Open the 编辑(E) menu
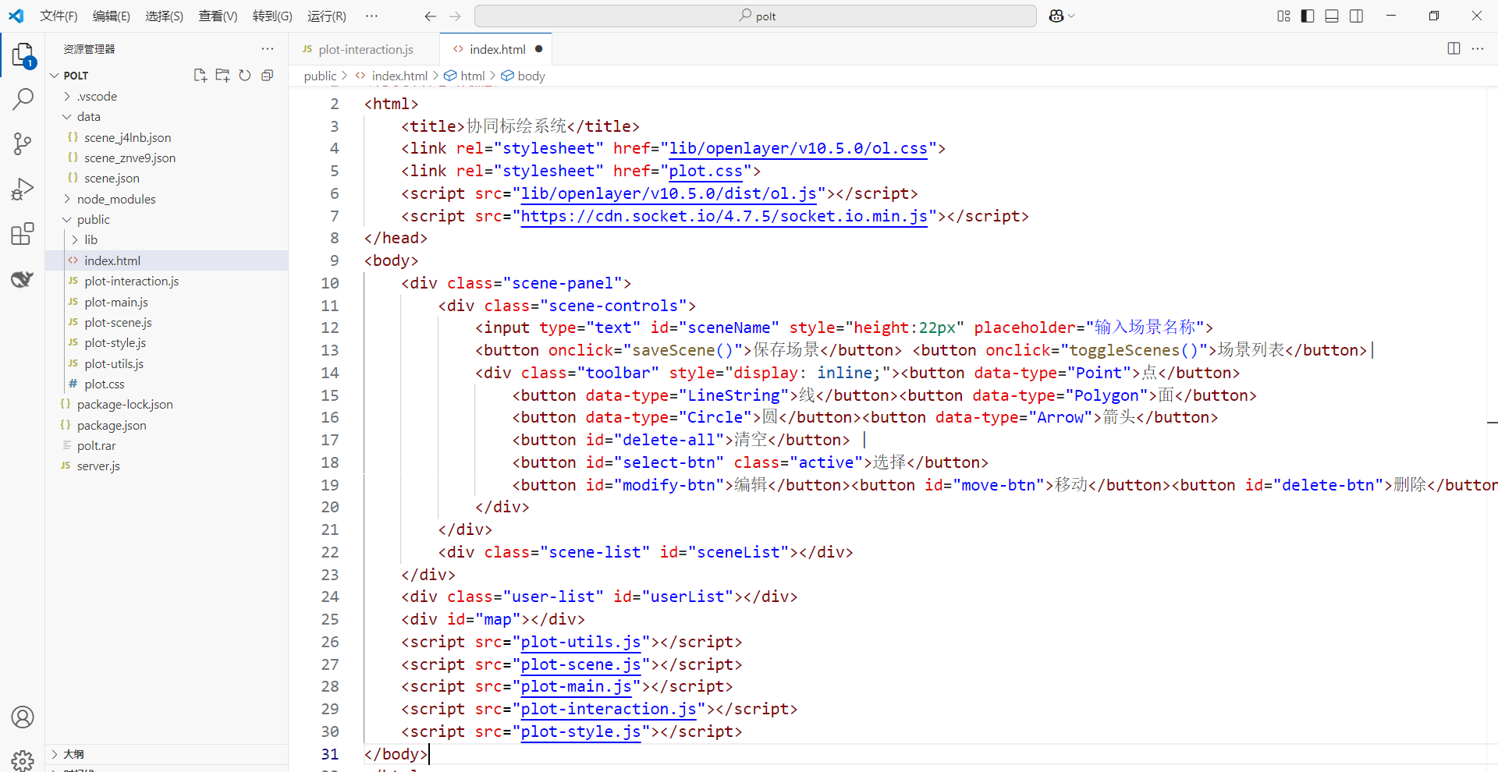The height and width of the screenshot is (772, 1498). [112, 16]
